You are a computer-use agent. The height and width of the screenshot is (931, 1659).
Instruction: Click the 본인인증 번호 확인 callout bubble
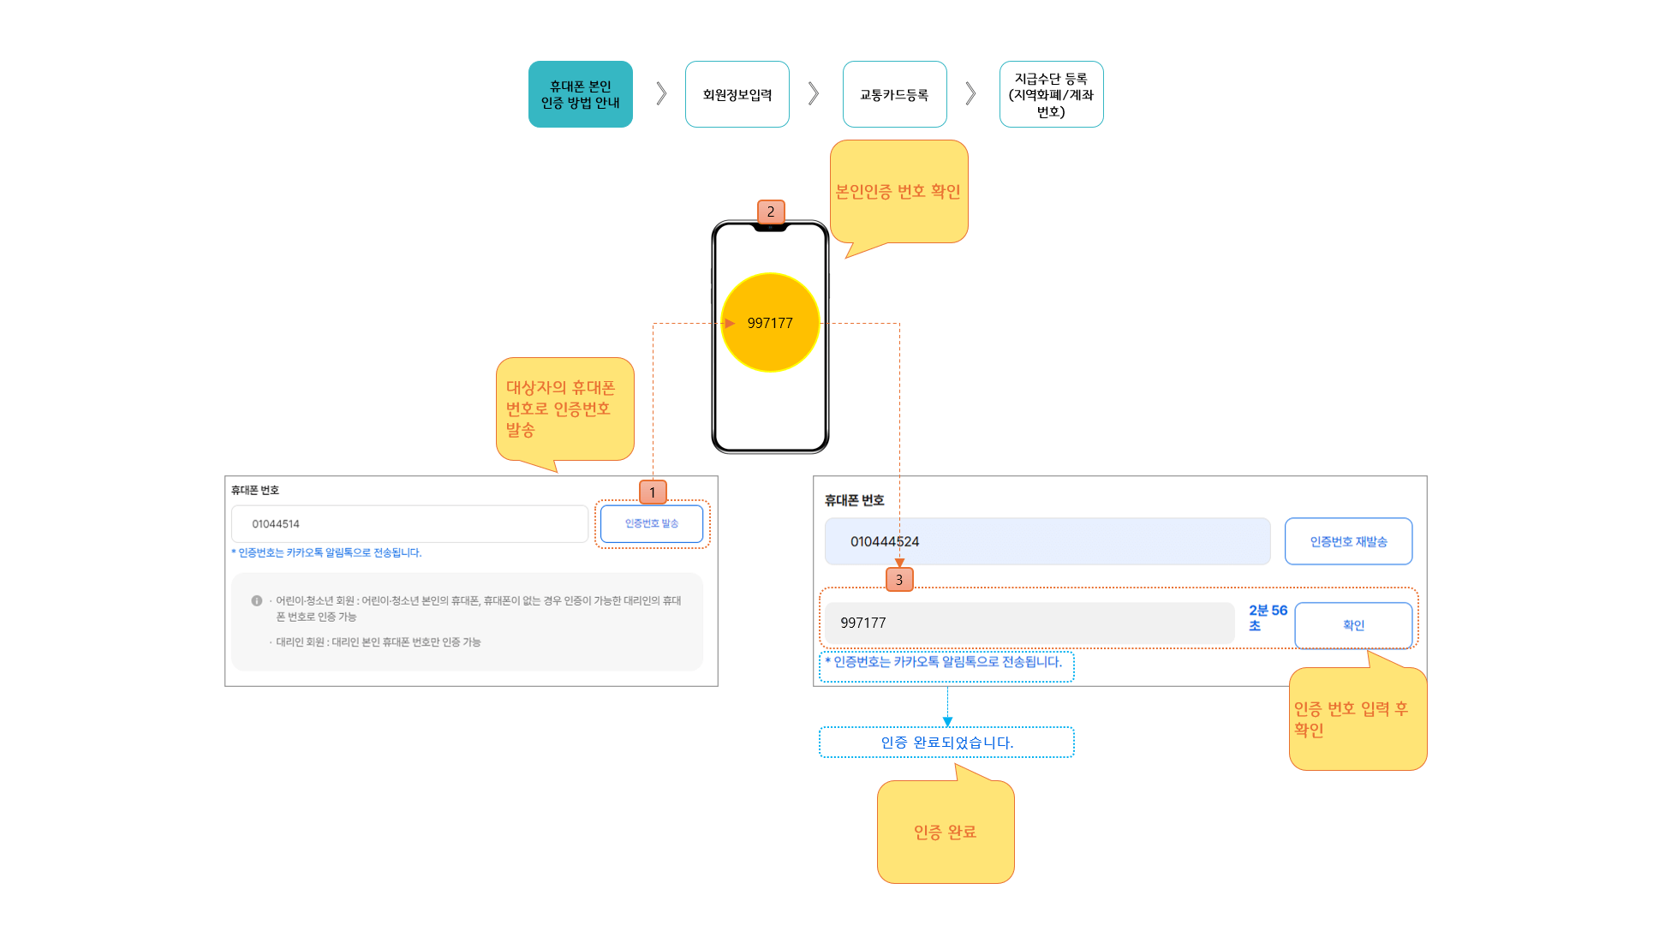tap(898, 192)
